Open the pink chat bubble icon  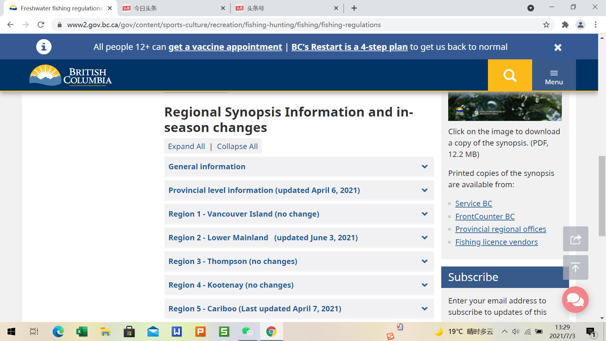[x=575, y=300]
